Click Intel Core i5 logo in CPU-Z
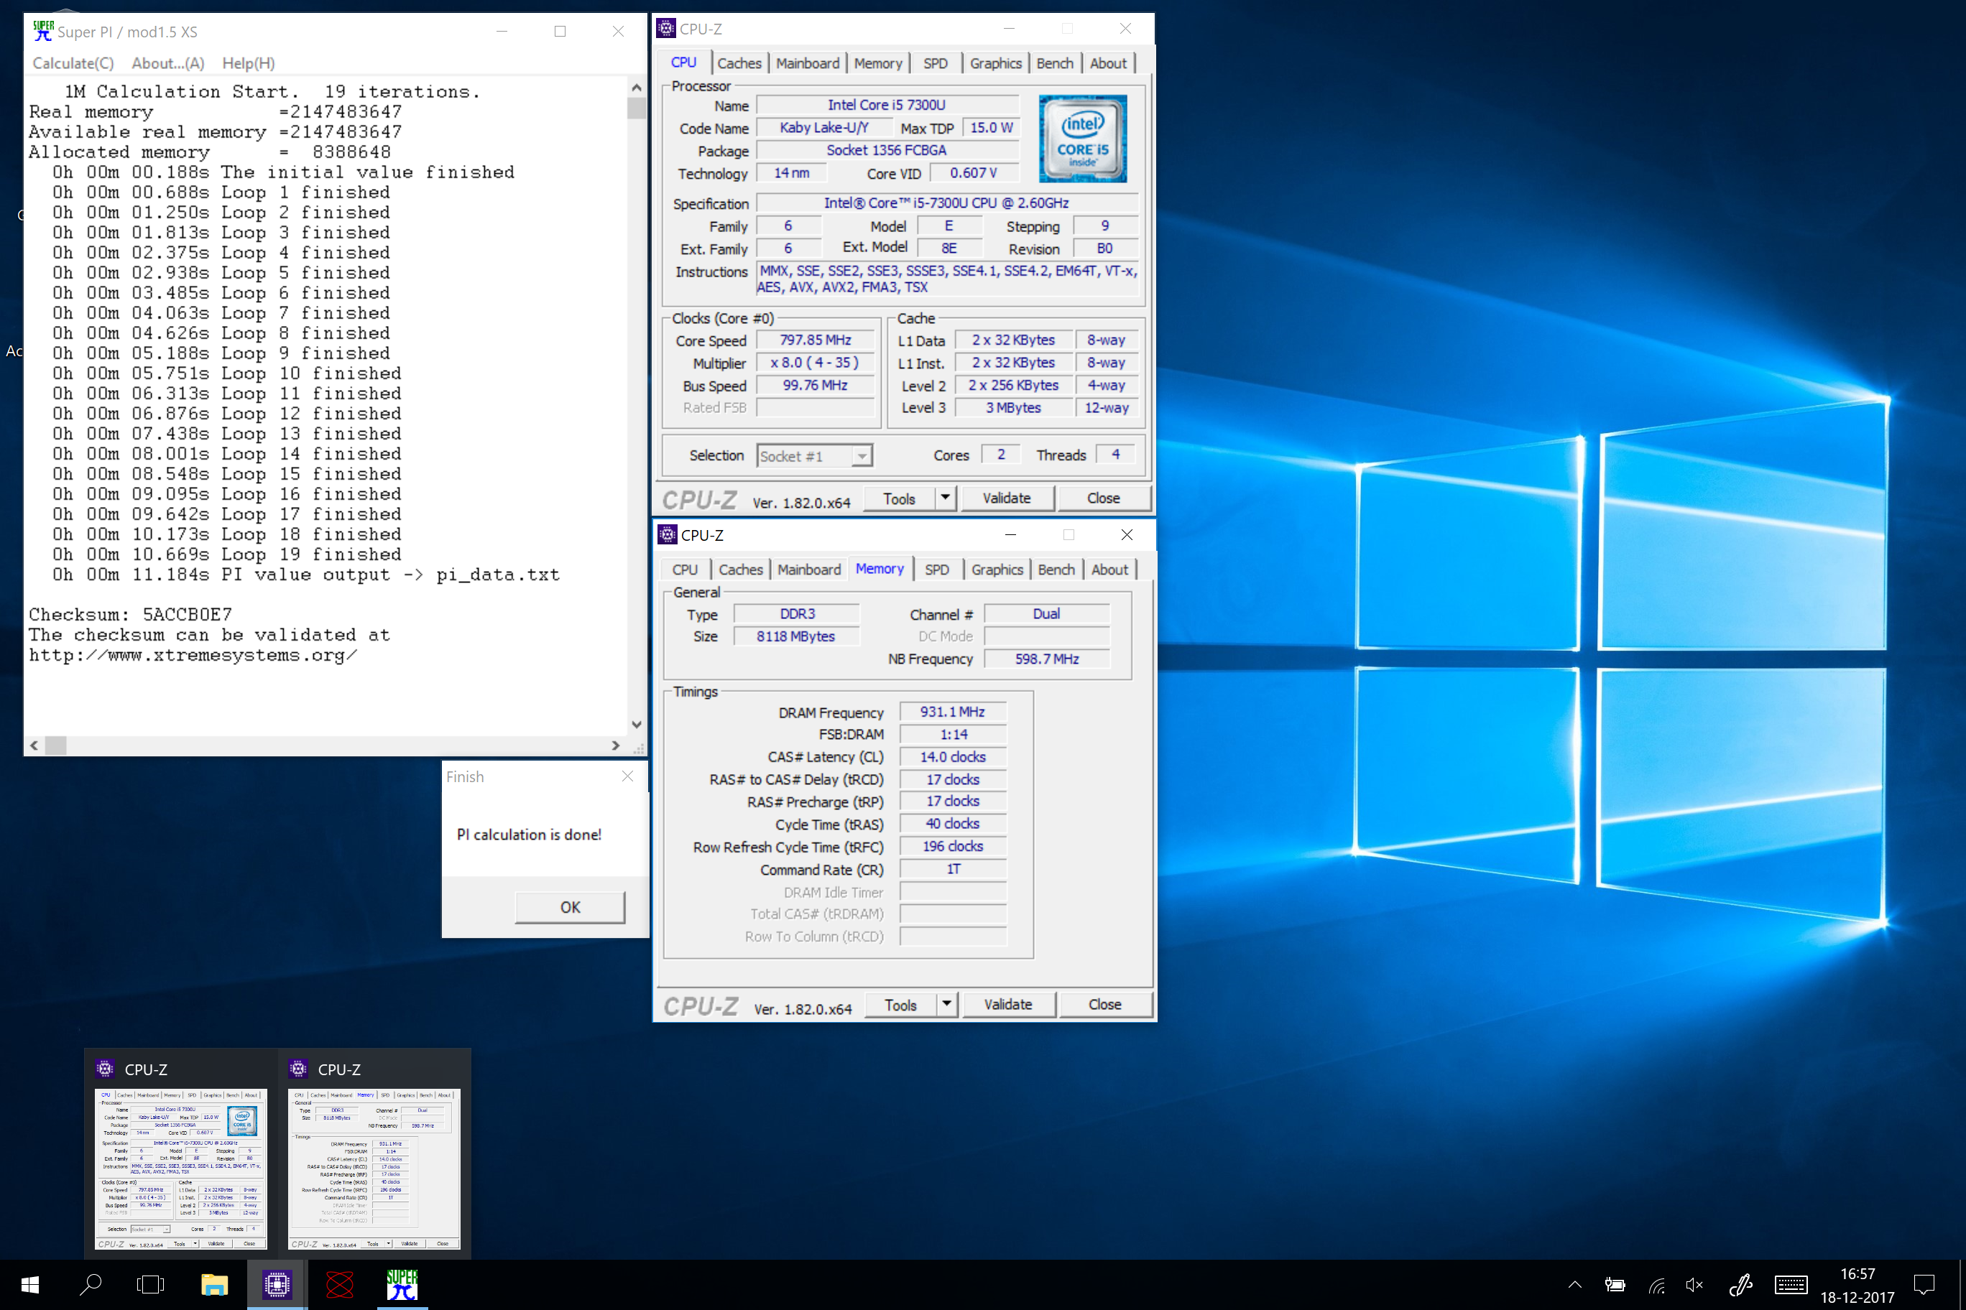Viewport: 1966px width, 1310px height. 1082,139
